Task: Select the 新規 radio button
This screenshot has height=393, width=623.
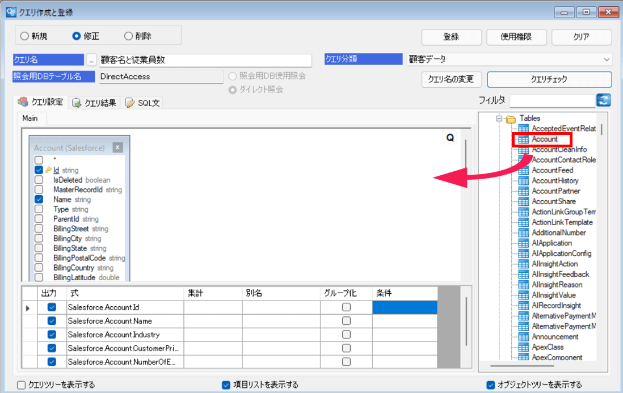Action: (24, 36)
